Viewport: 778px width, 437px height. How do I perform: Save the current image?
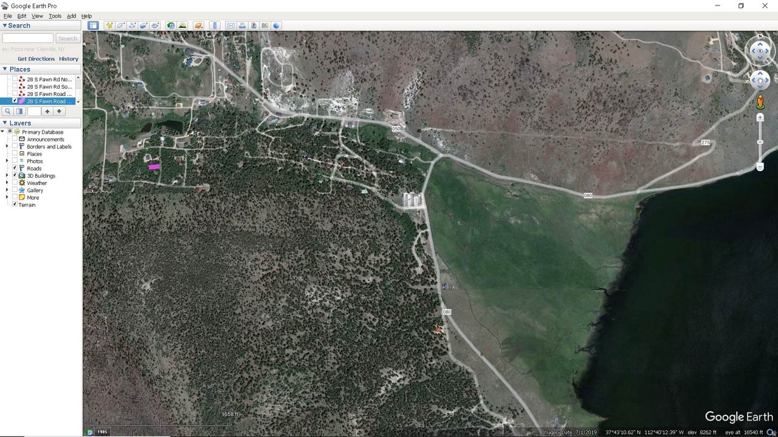pyautogui.click(x=253, y=25)
